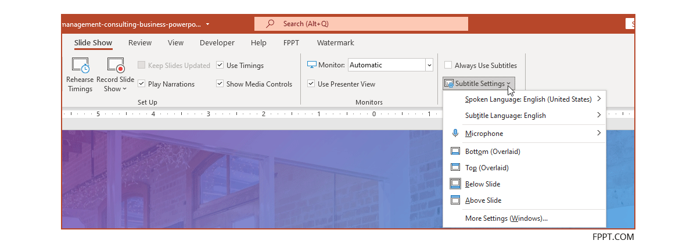This screenshot has width=697, height=244.
Task: Disable the Play Narrations checkbox
Action: [141, 84]
